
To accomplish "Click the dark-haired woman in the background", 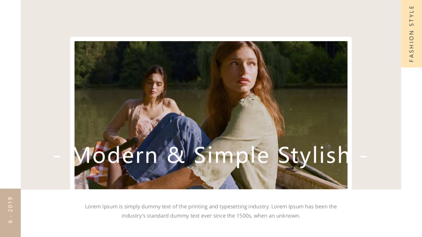I will (145, 105).
